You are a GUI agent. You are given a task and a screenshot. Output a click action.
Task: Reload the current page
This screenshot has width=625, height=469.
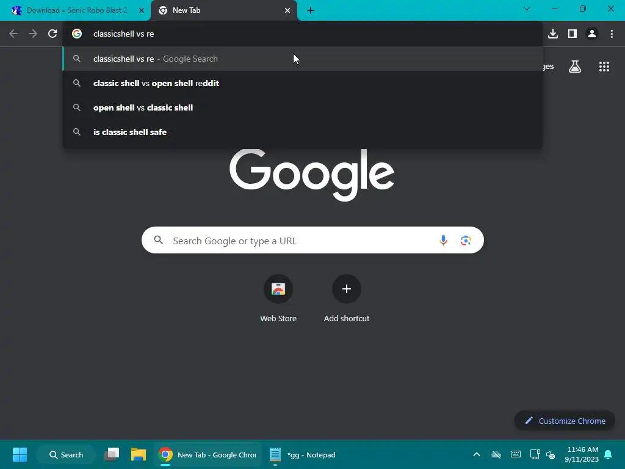(x=52, y=34)
